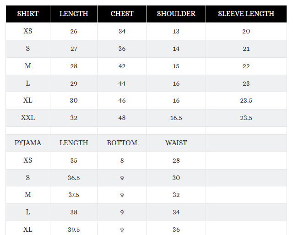
Task: Click the SHIRT column header
Action: (x=28, y=14)
